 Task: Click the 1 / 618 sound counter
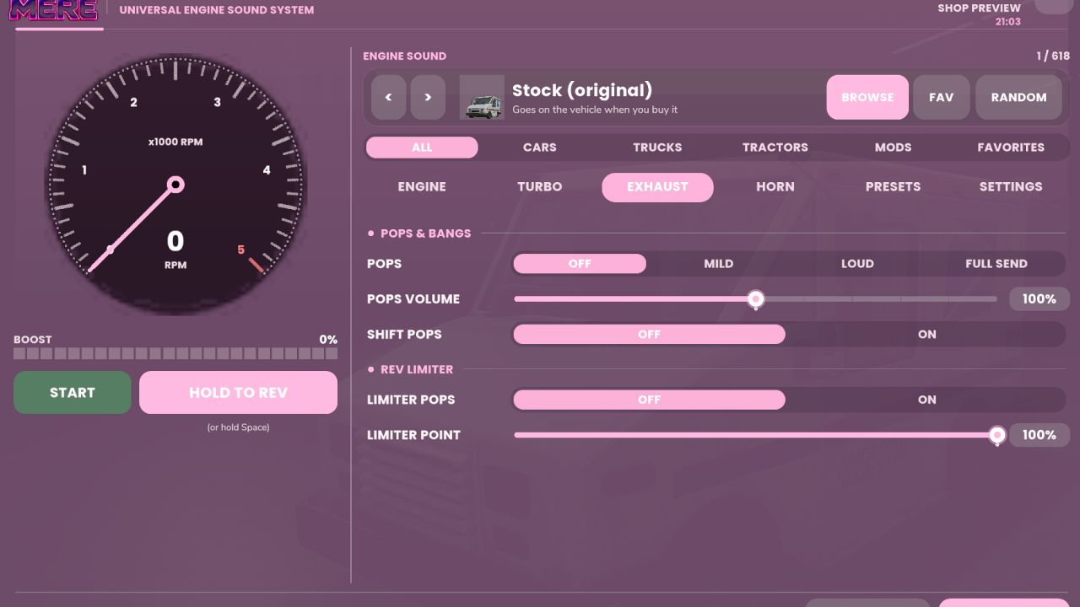click(x=1053, y=56)
